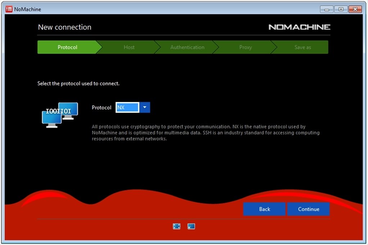This screenshot has width=368, height=245.
Task: Select the NX protocol field
Action: [127, 107]
